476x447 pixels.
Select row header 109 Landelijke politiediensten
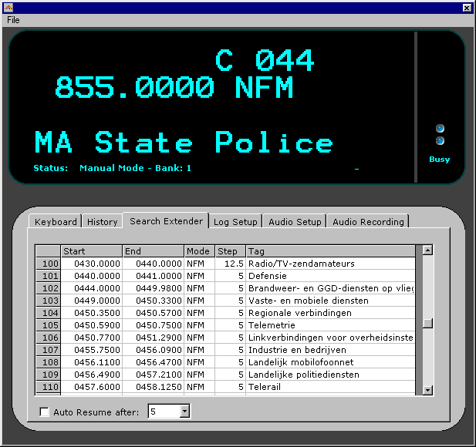point(49,375)
